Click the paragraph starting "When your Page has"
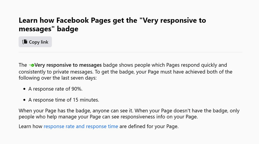The height and width of the screenshot is (144, 259). [129, 114]
